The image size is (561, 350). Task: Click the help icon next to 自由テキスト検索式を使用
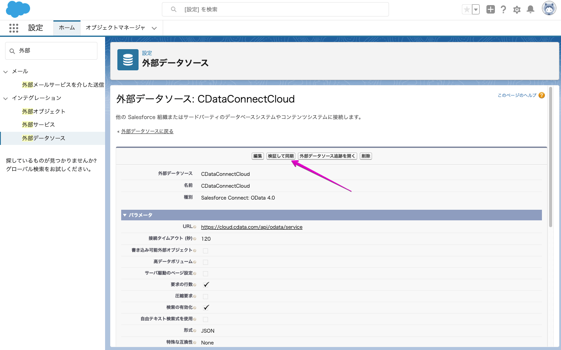tap(195, 319)
